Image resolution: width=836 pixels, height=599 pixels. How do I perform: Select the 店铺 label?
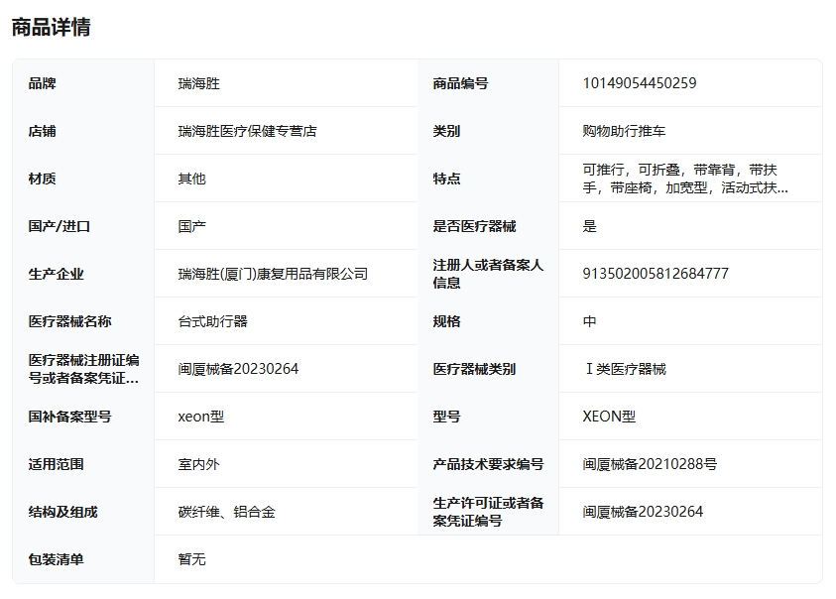42,131
